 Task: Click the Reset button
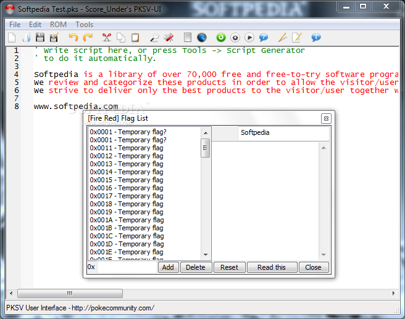click(230, 267)
